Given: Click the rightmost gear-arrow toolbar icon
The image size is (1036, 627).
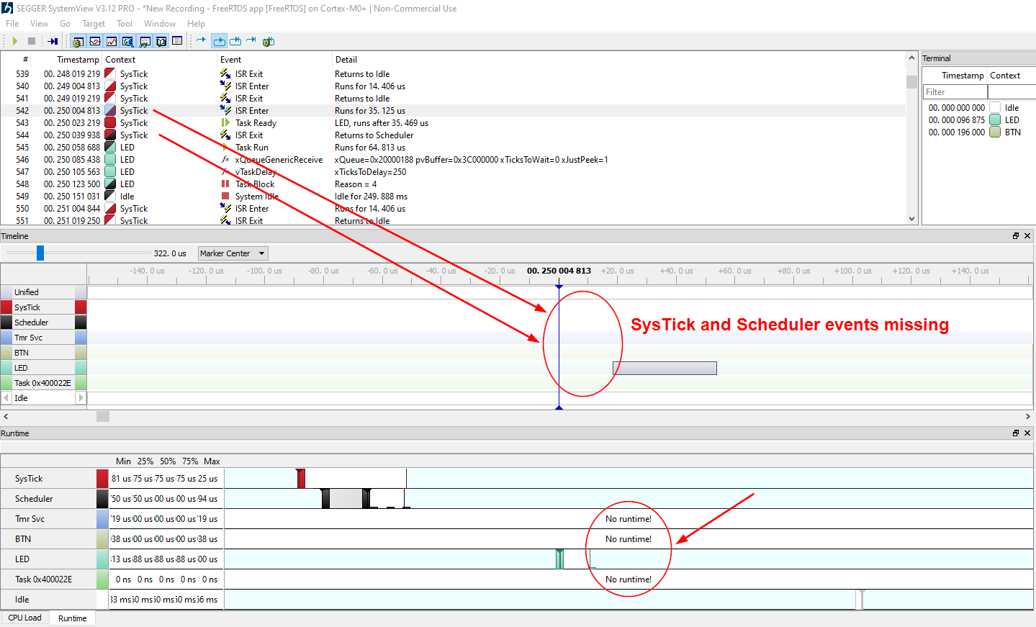Looking at the screenshot, I should point(269,41).
